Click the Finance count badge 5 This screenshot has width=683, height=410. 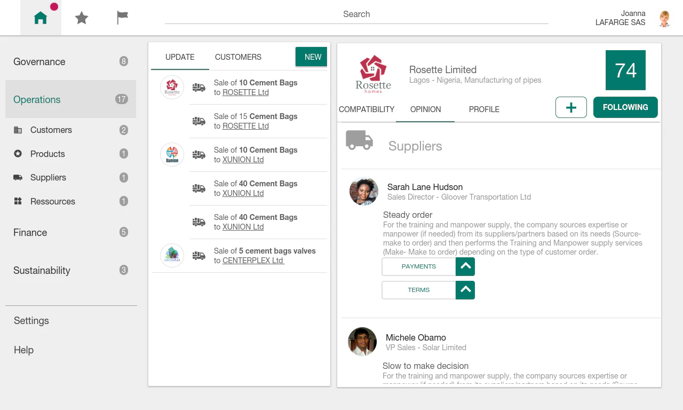click(124, 232)
